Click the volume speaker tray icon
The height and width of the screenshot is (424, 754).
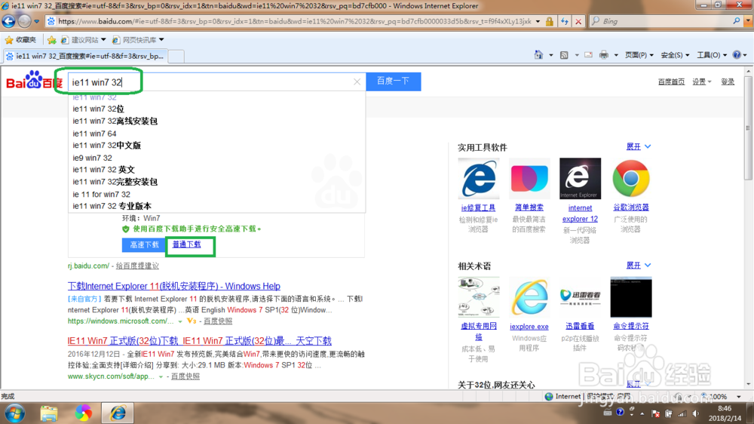pyautogui.click(x=696, y=413)
